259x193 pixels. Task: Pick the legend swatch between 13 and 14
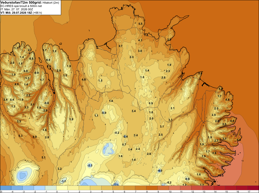tap(208, 188)
